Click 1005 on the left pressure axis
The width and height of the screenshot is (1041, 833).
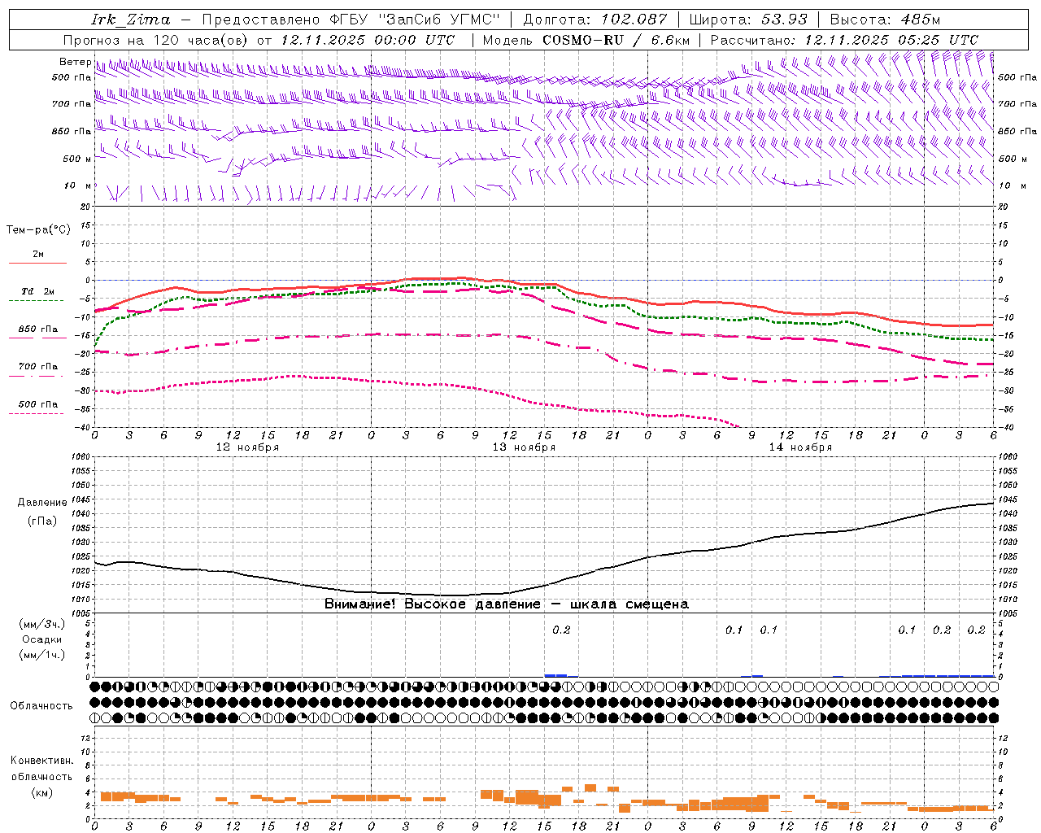point(79,613)
